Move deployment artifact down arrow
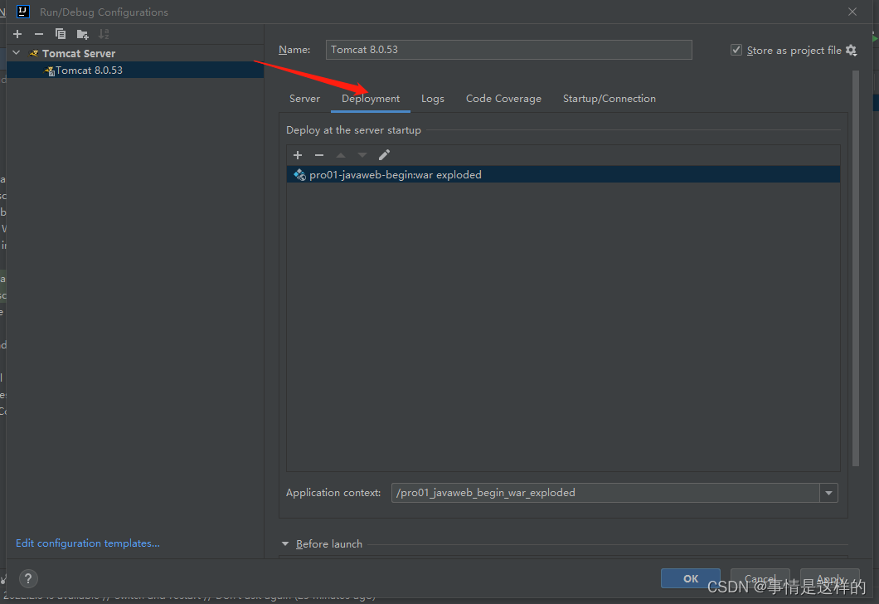 pos(362,155)
